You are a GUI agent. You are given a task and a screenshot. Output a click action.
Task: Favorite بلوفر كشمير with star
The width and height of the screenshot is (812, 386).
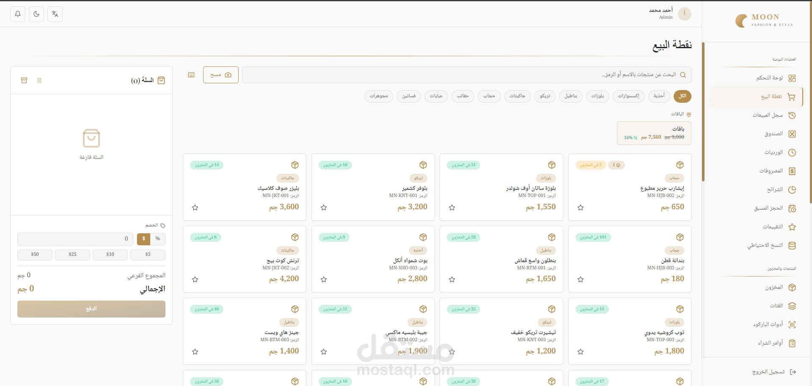(324, 208)
